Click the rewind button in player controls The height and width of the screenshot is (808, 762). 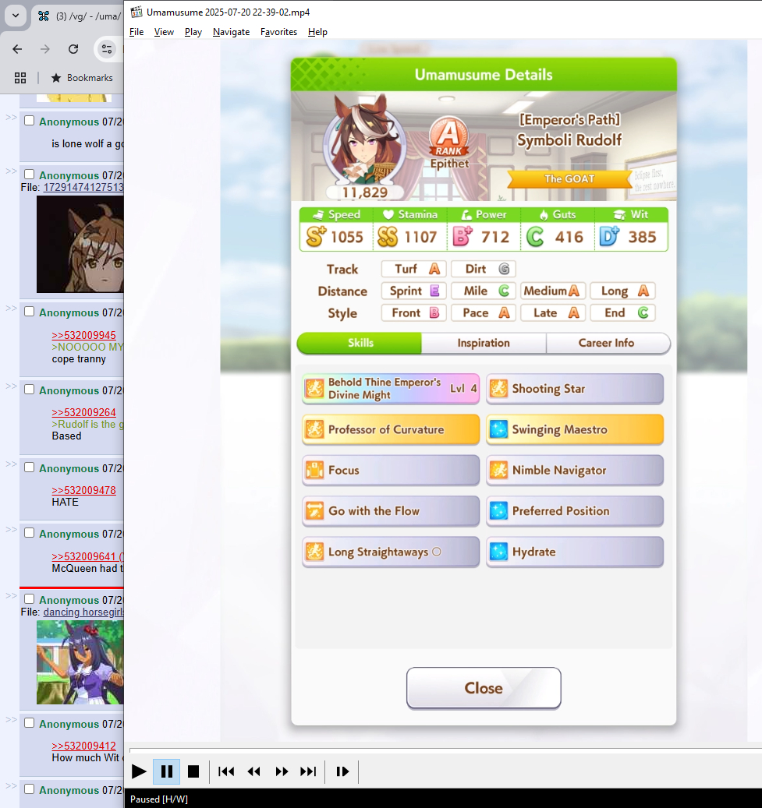[x=253, y=771]
